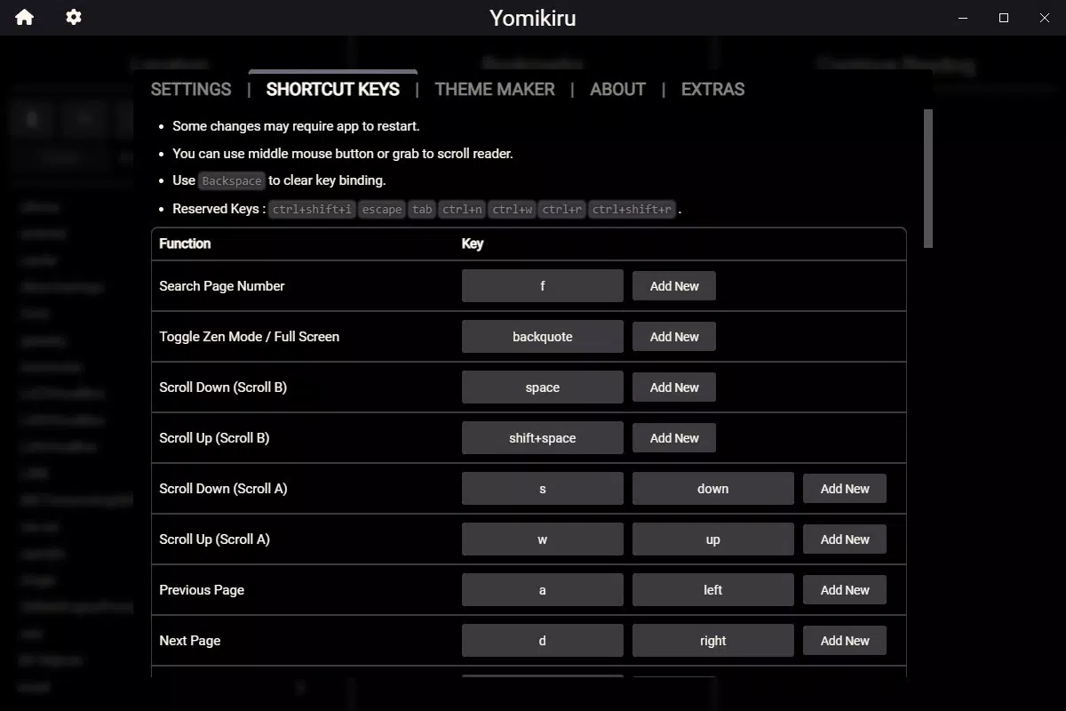The width and height of the screenshot is (1066, 711).
Task: Switch to the SETTINGS tab
Action: coord(191,89)
